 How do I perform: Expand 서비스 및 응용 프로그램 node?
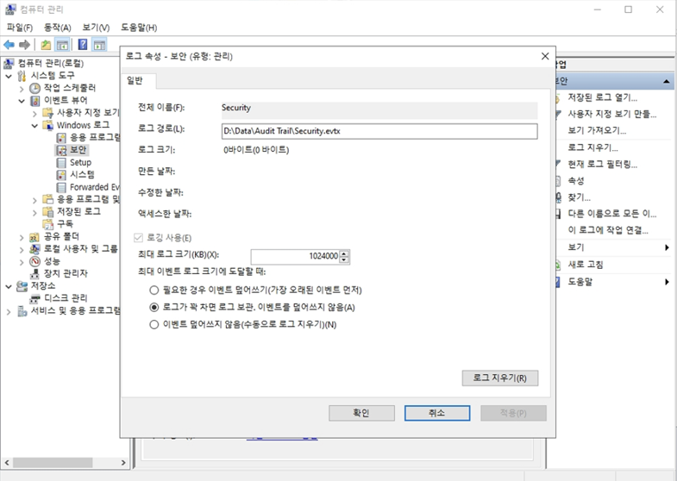click(9, 311)
